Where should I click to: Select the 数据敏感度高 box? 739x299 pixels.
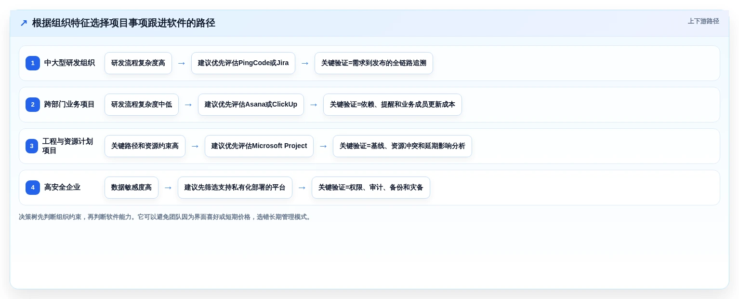coord(132,188)
